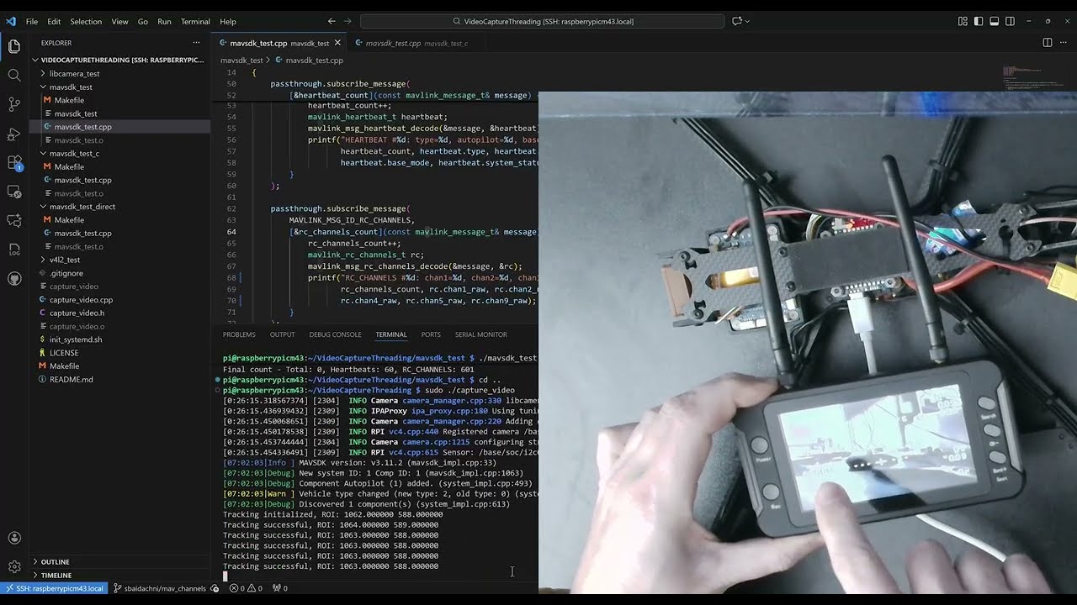Open the File menu
This screenshot has width=1077, height=605.
(32, 21)
